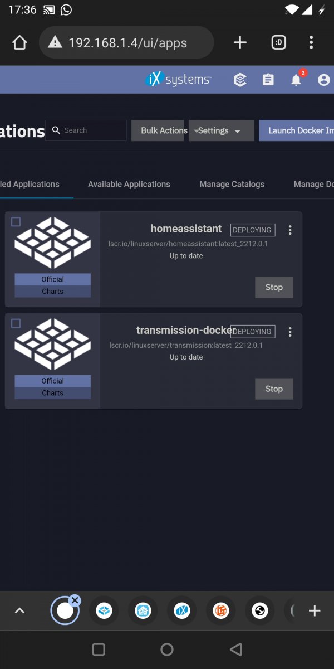This screenshot has width=334, height=669.
Task: Click the transmission image path text
Action: (186, 345)
